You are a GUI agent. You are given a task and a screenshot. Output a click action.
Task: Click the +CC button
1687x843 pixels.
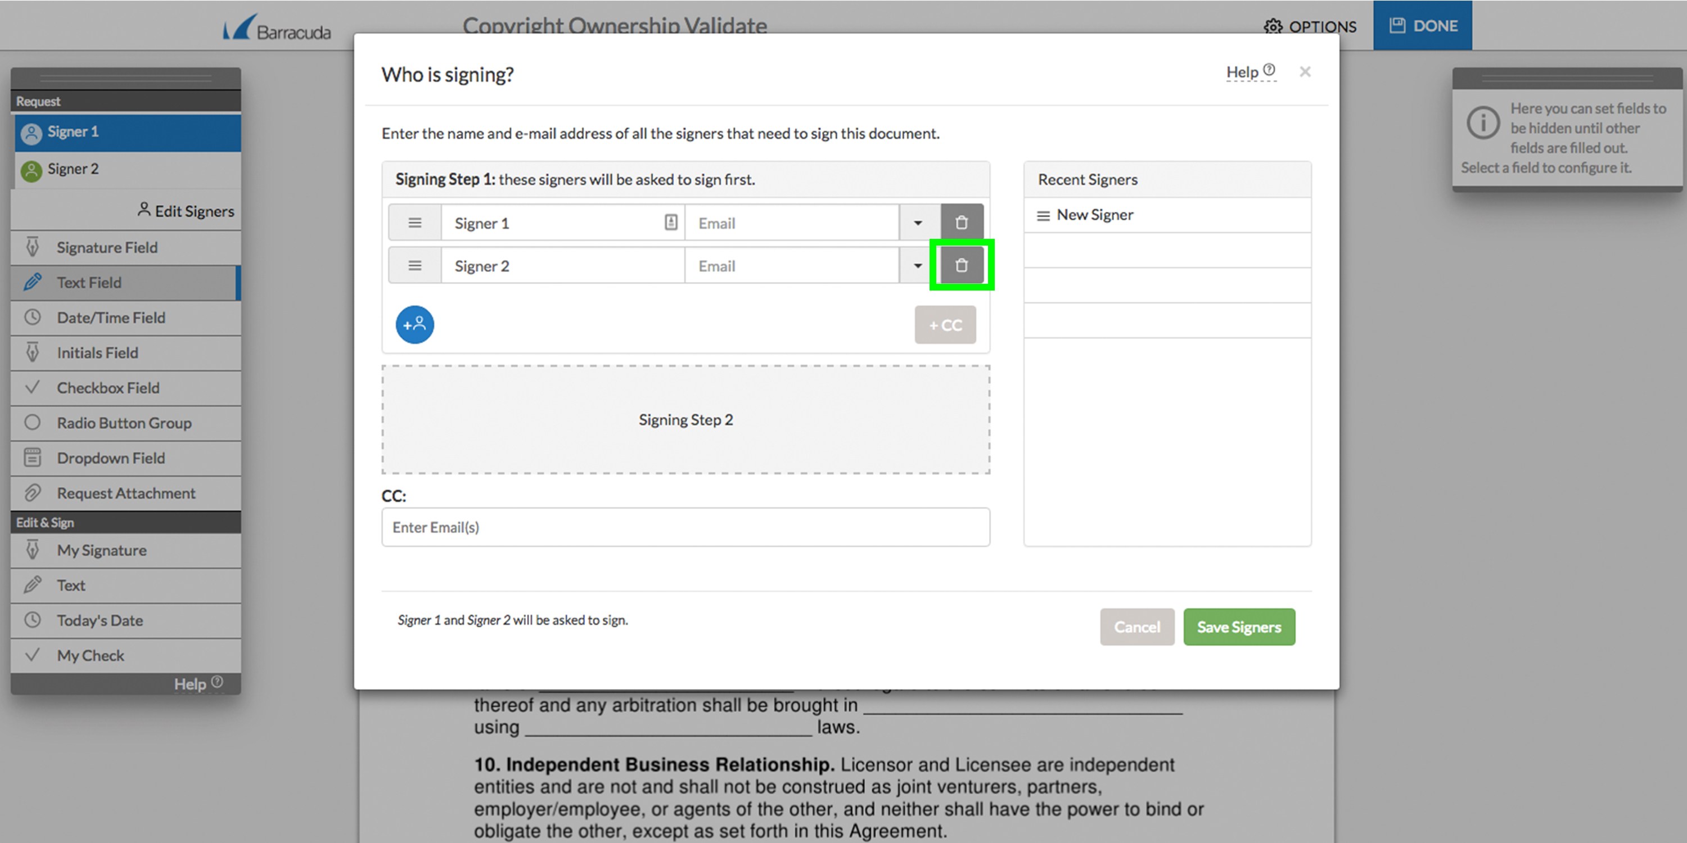tap(944, 325)
